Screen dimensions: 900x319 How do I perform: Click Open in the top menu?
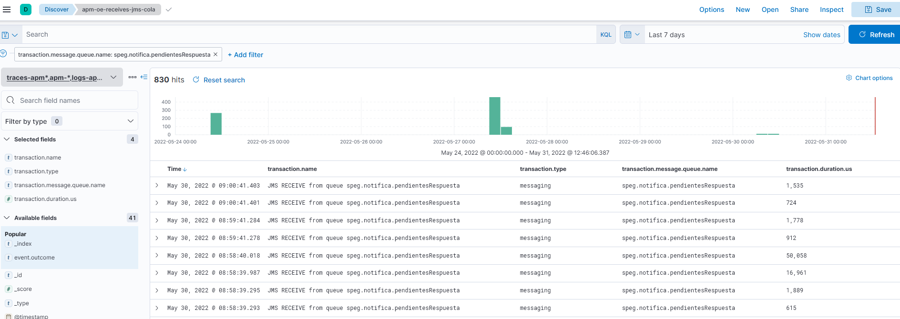(770, 10)
